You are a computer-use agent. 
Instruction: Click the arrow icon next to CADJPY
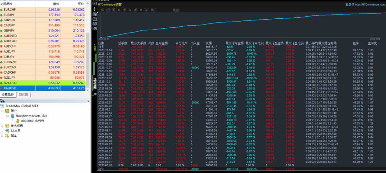[2, 25]
